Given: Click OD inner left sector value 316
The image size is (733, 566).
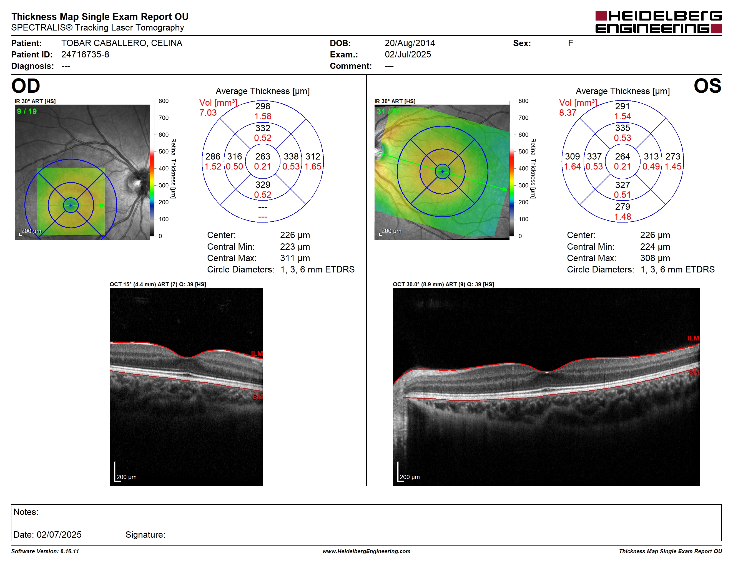Looking at the screenshot, I should tap(234, 156).
